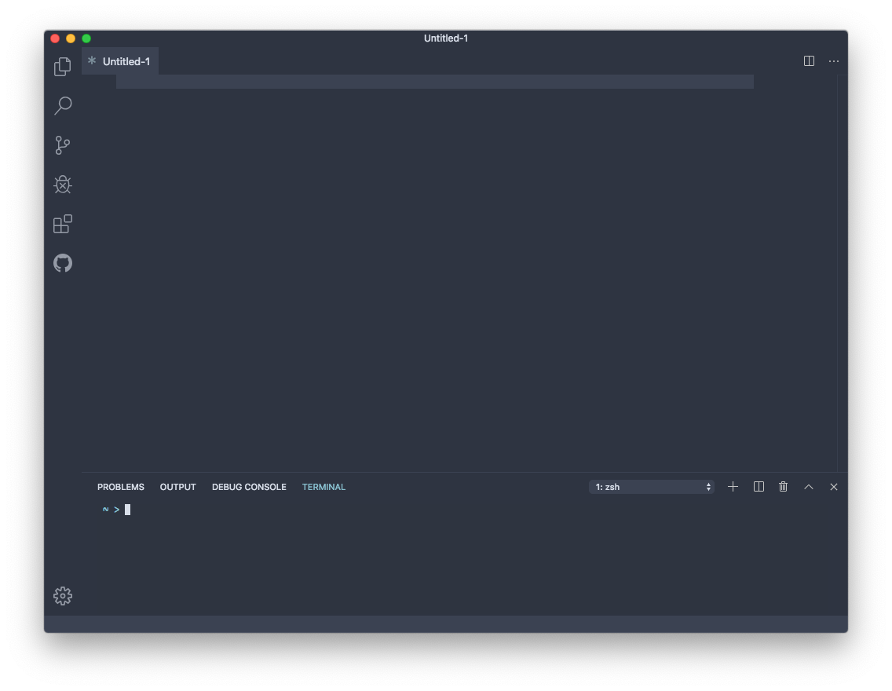This screenshot has height=691, width=892.
Task: Click the red close window button
Action: point(55,38)
